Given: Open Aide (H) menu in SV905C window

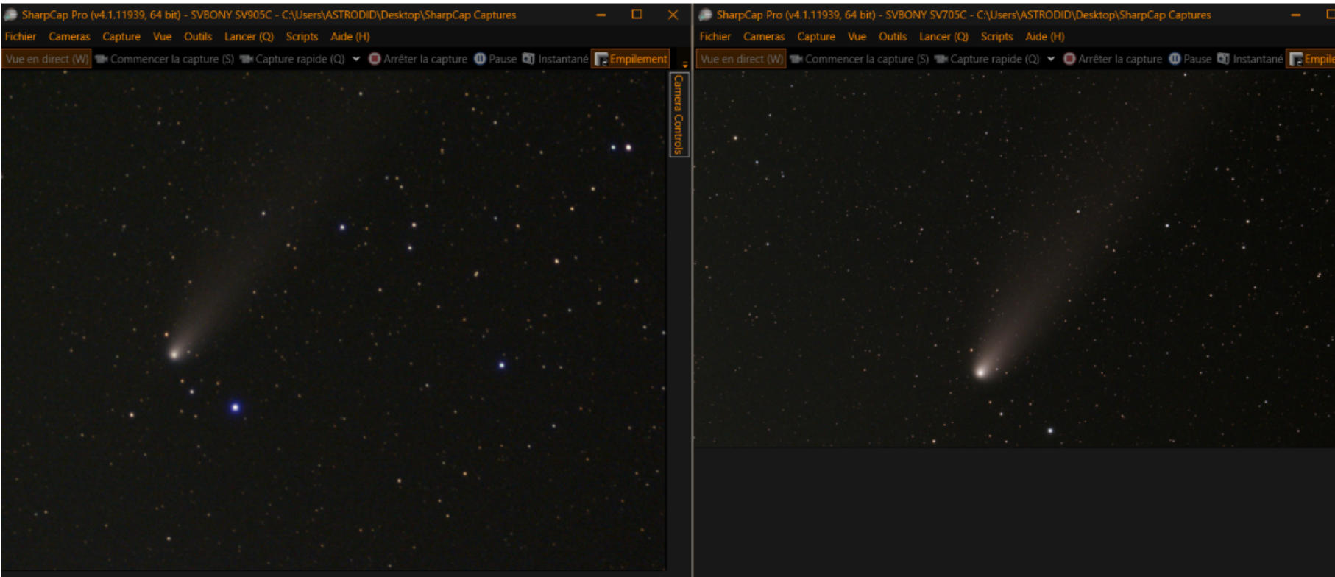Looking at the screenshot, I should tap(350, 36).
